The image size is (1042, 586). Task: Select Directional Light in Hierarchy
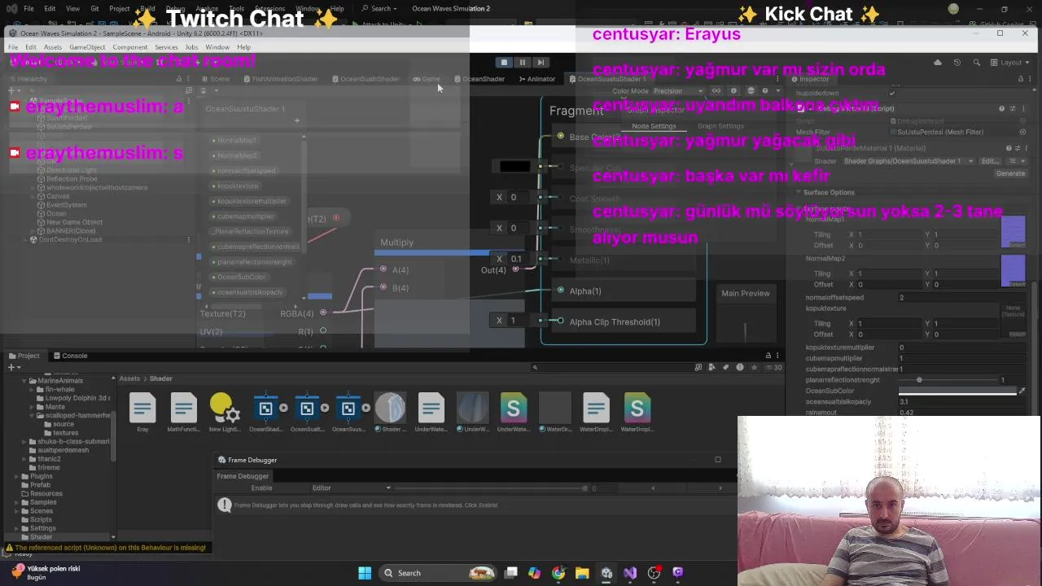point(72,170)
